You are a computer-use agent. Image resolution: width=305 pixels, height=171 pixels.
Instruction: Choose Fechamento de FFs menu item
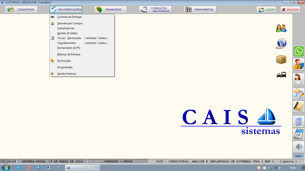82,48
